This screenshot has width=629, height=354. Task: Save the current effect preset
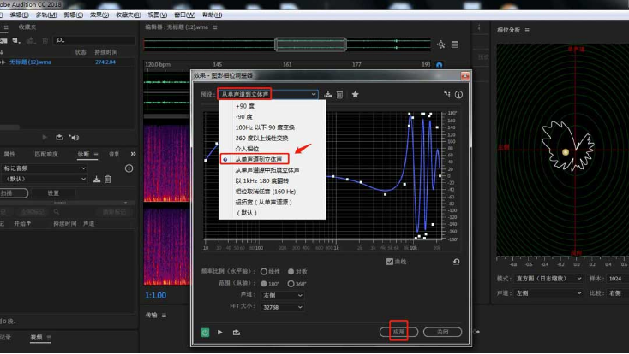[x=327, y=95]
